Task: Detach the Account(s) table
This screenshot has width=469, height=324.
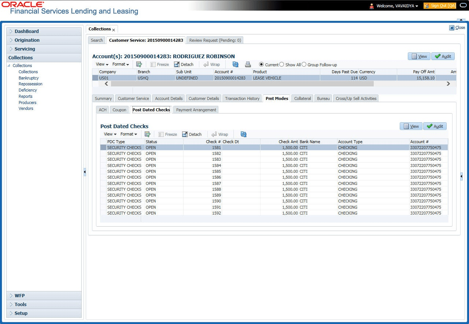Action: click(184, 64)
